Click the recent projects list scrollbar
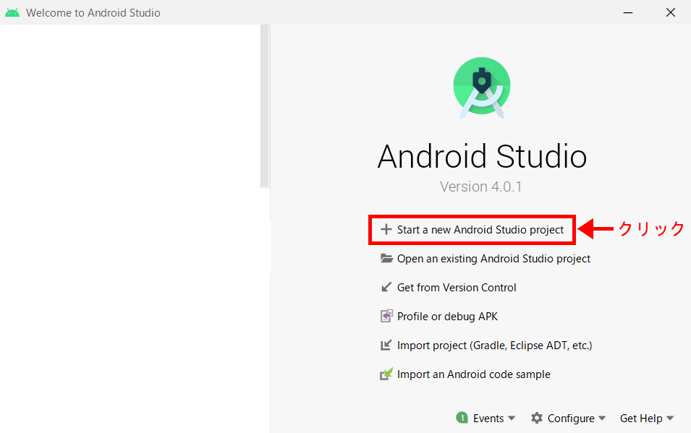This screenshot has height=433, width=691. pyautogui.click(x=265, y=106)
